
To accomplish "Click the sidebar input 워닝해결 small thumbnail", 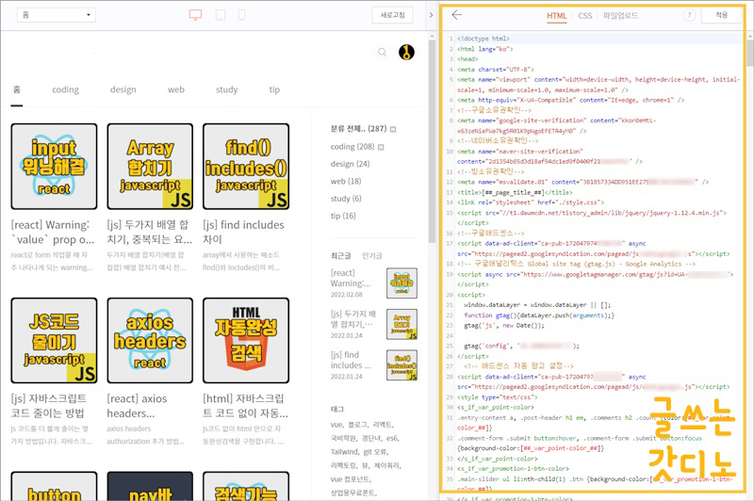I will (x=402, y=283).
